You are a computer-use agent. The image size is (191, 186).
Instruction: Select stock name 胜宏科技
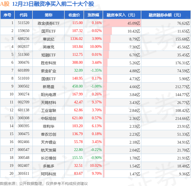pos(49,63)
